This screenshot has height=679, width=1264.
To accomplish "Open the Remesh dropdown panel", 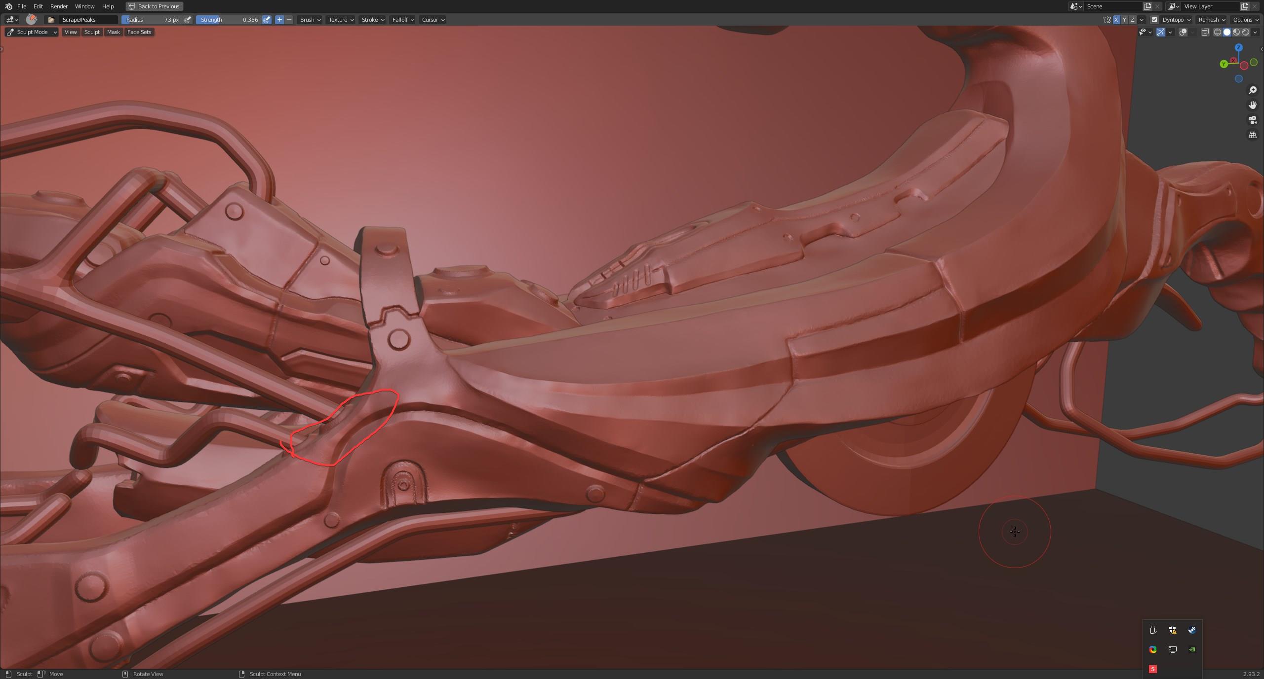I will pyautogui.click(x=1212, y=20).
